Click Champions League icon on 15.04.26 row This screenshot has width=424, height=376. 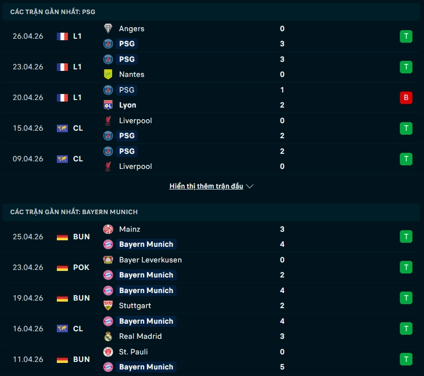(x=62, y=128)
